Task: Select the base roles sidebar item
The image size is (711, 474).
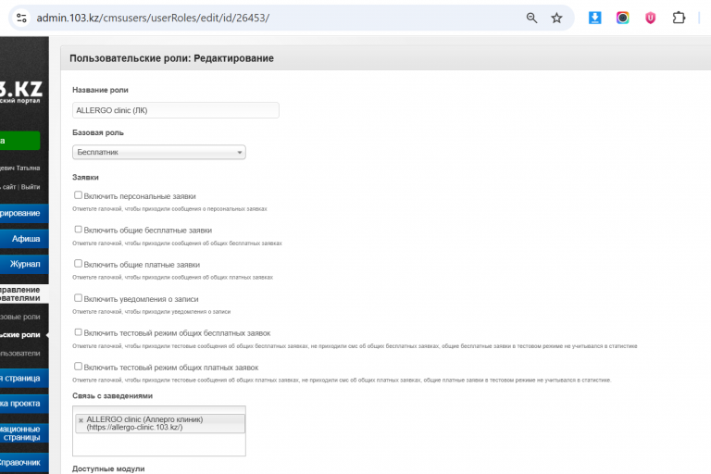Action: pyautogui.click(x=20, y=317)
